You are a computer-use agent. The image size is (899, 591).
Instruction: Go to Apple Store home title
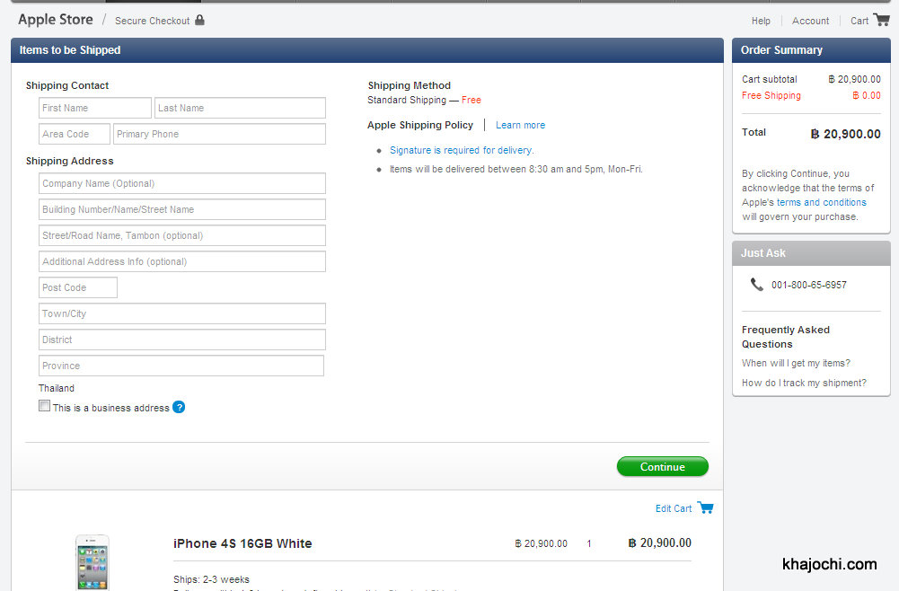coord(56,20)
